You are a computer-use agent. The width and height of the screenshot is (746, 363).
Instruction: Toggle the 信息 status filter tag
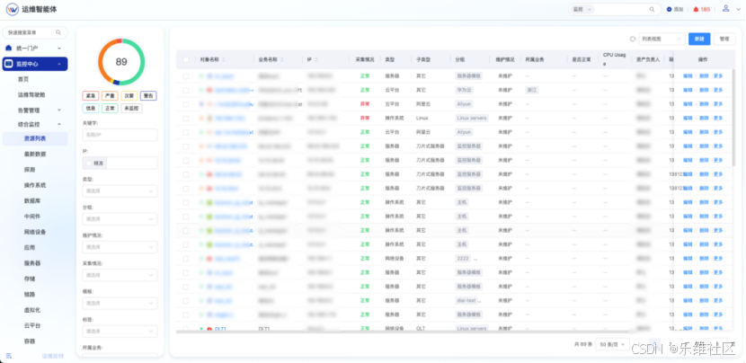tap(91, 109)
